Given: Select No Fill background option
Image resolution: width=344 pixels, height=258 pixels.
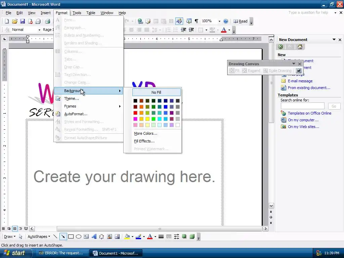Looking at the screenshot, I should click(157, 92).
